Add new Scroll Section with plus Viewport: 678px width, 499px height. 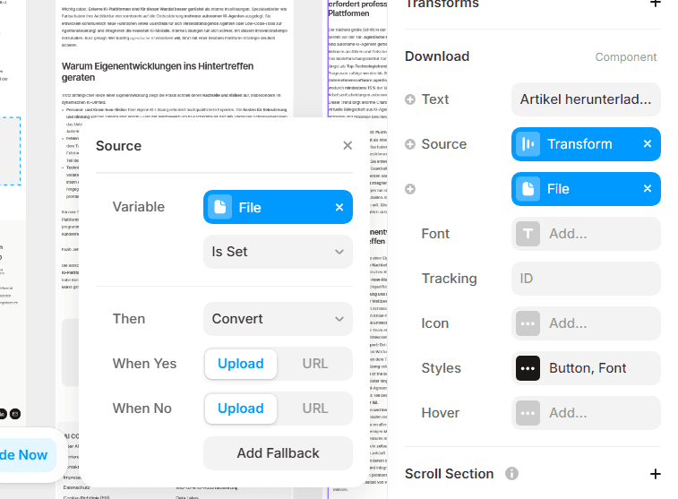point(655,474)
